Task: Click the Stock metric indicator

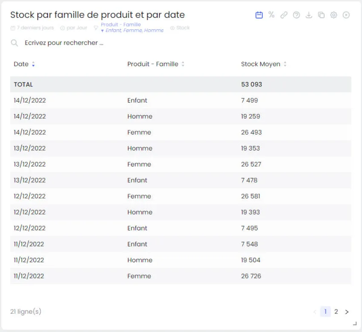Action: (180, 28)
